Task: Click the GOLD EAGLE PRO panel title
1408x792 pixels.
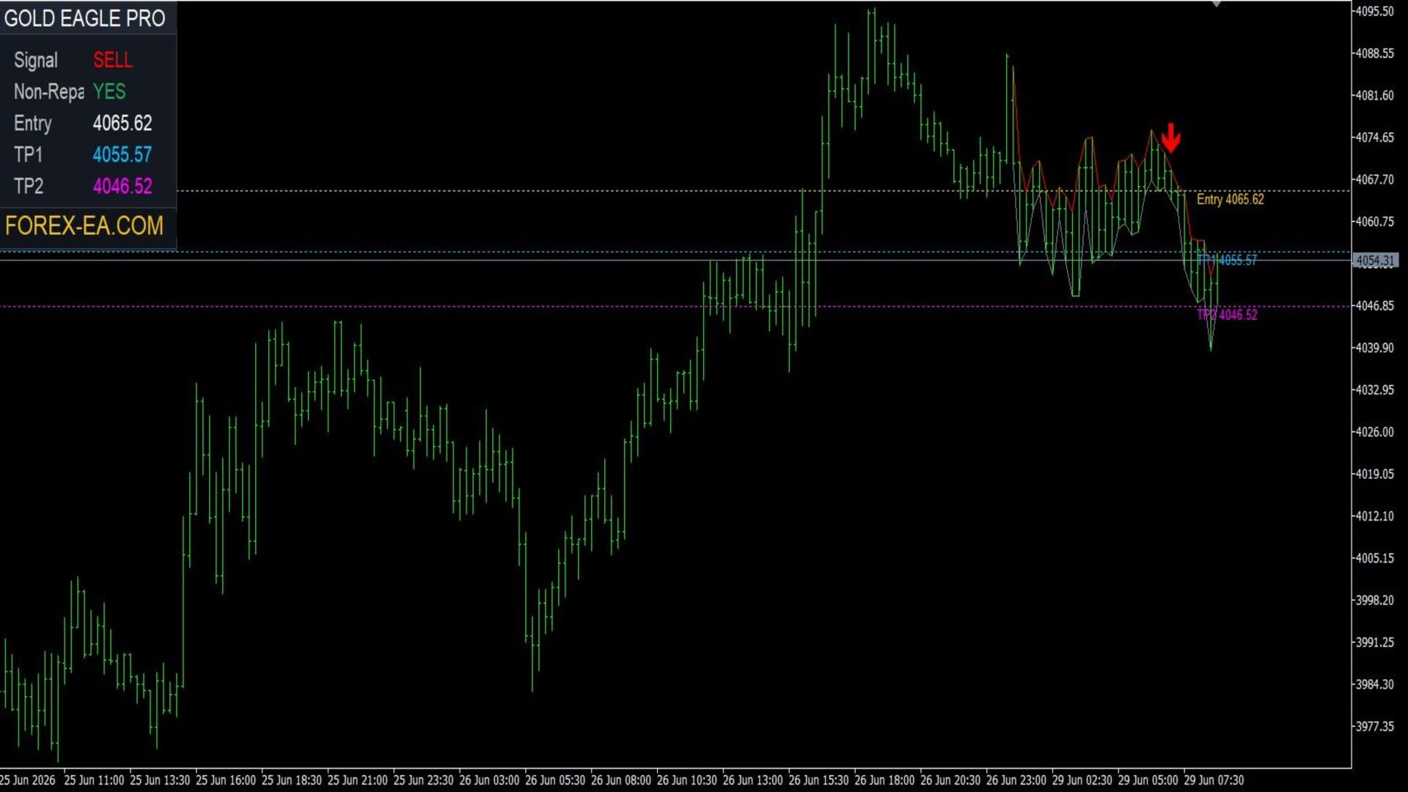Action: point(85,18)
